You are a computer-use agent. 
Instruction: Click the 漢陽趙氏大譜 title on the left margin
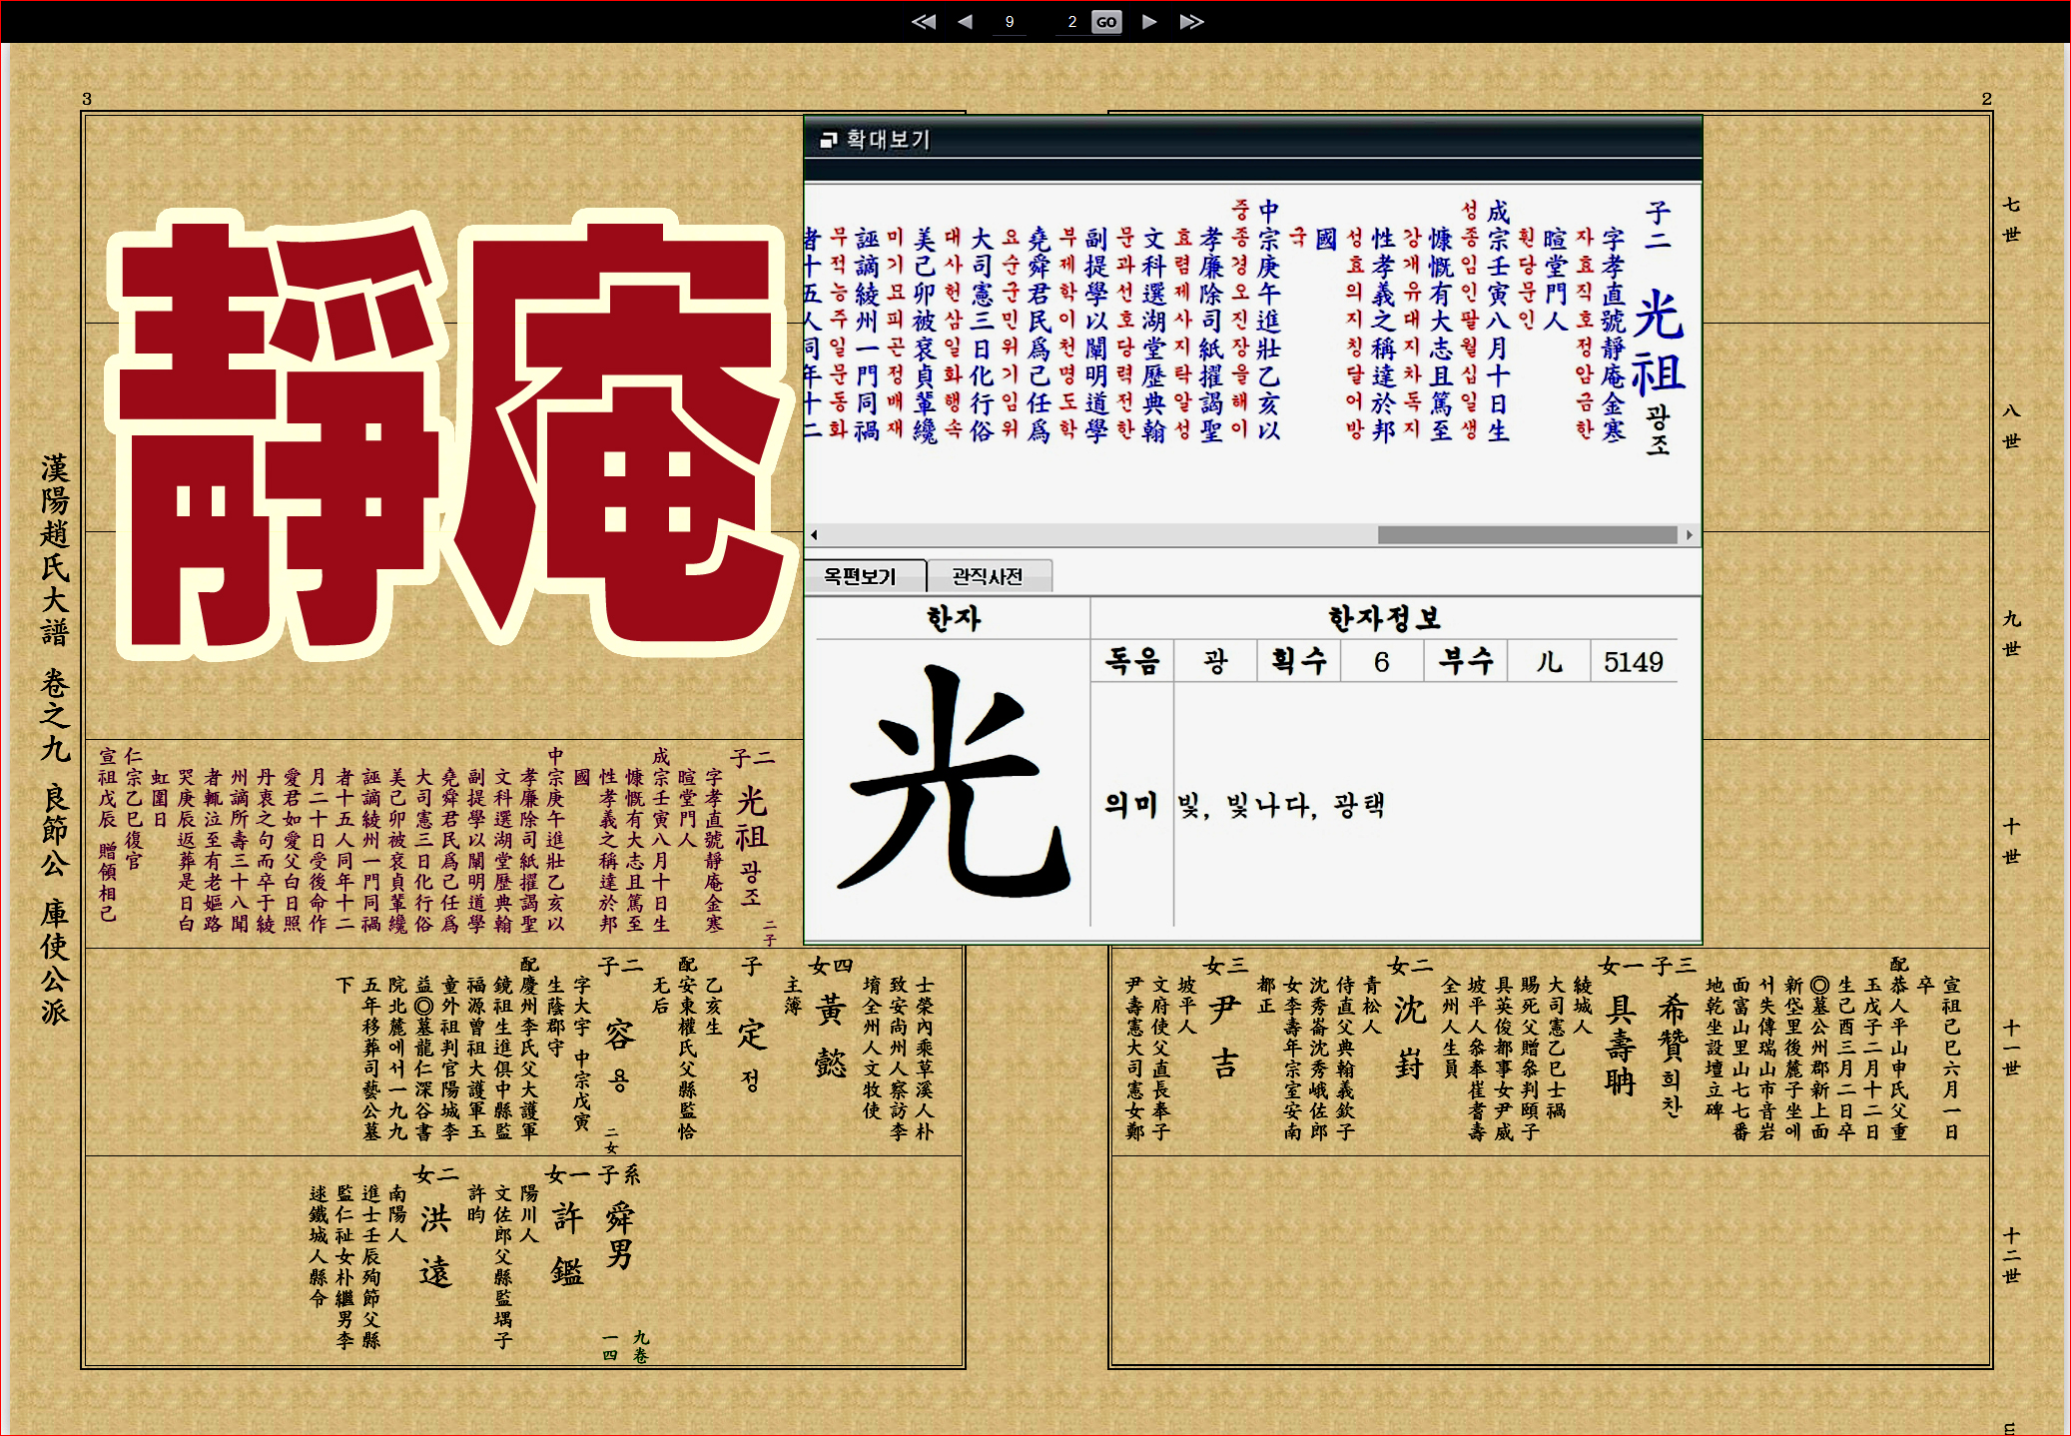pyautogui.click(x=55, y=549)
